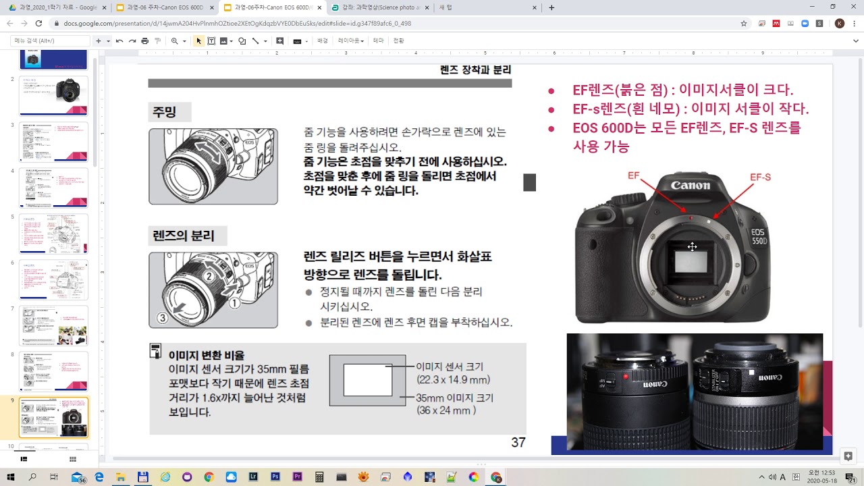Click the redo arrow in Slides toolbar
Image resolution: width=864 pixels, height=486 pixels.
[x=132, y=41]
